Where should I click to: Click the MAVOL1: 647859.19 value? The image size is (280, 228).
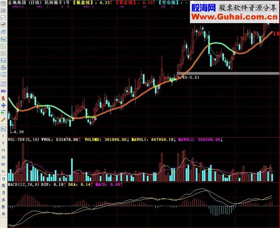tap(153, 140)
